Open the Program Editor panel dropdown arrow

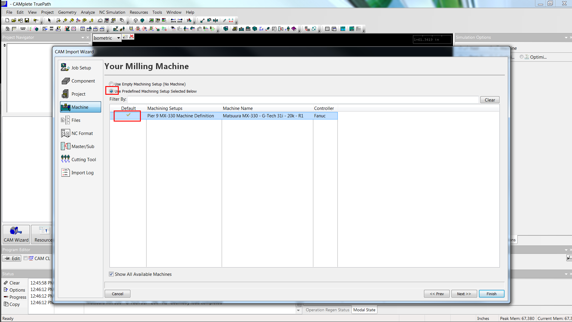click(566, 250)
